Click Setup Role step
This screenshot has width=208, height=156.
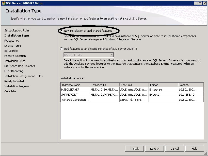11,51
